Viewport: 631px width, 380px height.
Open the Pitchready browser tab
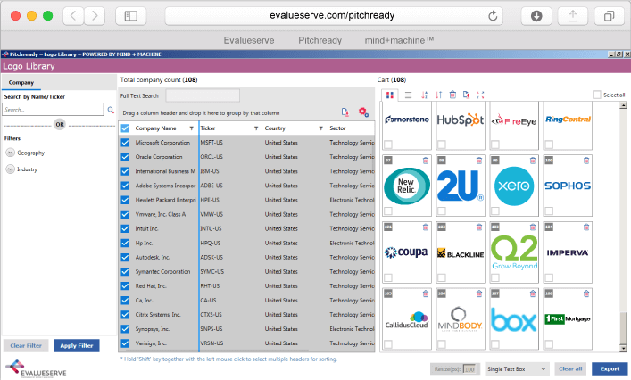320,40
